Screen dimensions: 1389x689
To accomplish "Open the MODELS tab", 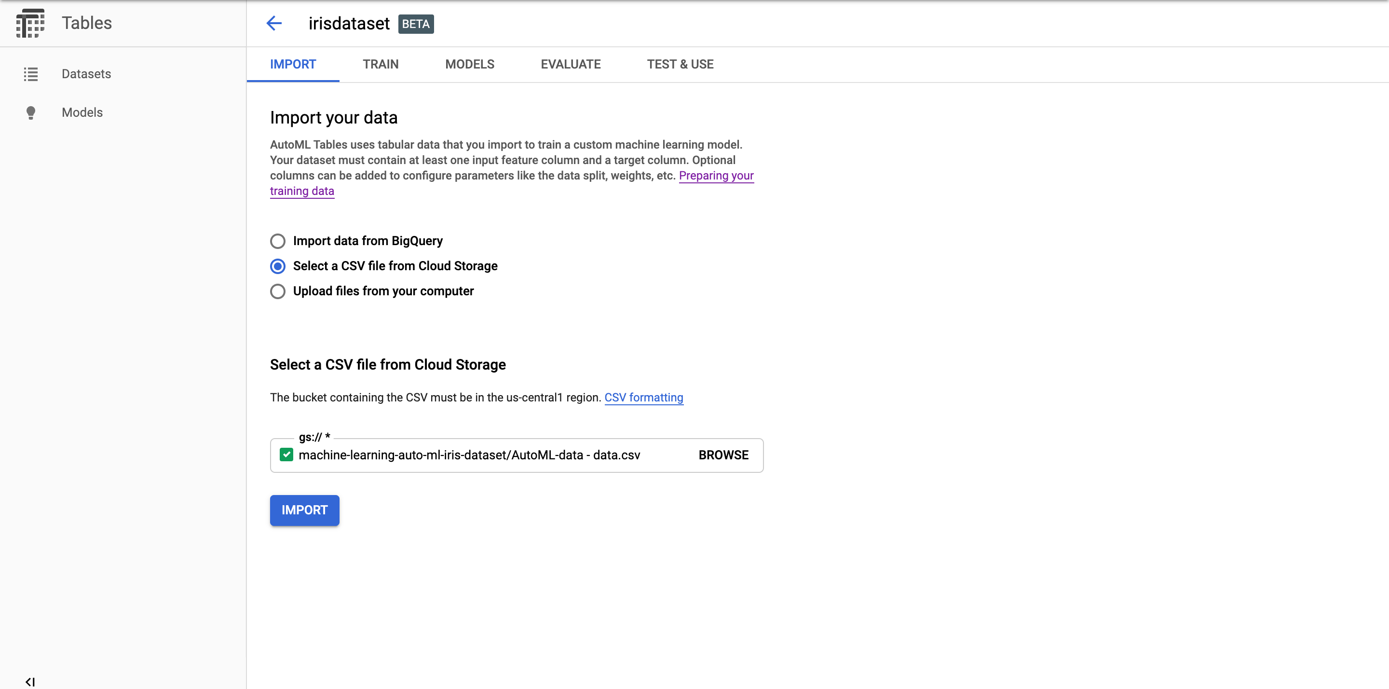I will tap(470, 64).
